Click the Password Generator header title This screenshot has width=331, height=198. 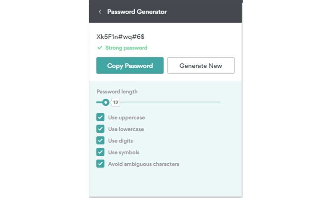(x=137, y=12)
